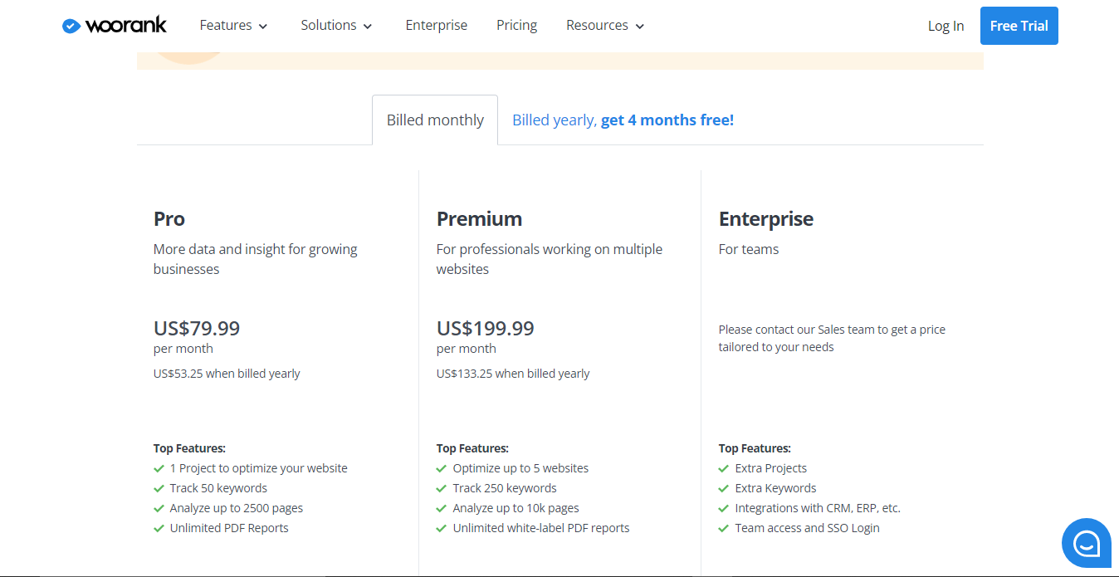Screen dimensions: 1119x577
Task: Click the Premium plan heading
Action: click(x=479, y=219)
